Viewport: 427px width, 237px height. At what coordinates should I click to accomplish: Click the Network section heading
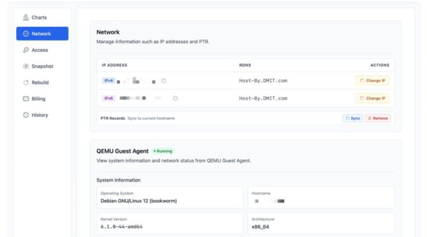(108, 32)
